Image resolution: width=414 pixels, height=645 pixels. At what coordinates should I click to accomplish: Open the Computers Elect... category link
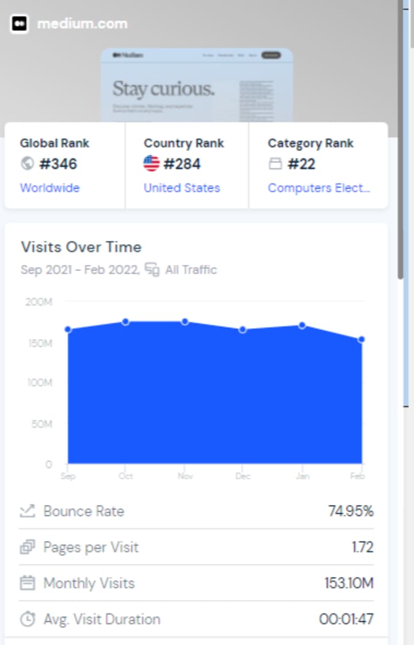pos(319,188)
